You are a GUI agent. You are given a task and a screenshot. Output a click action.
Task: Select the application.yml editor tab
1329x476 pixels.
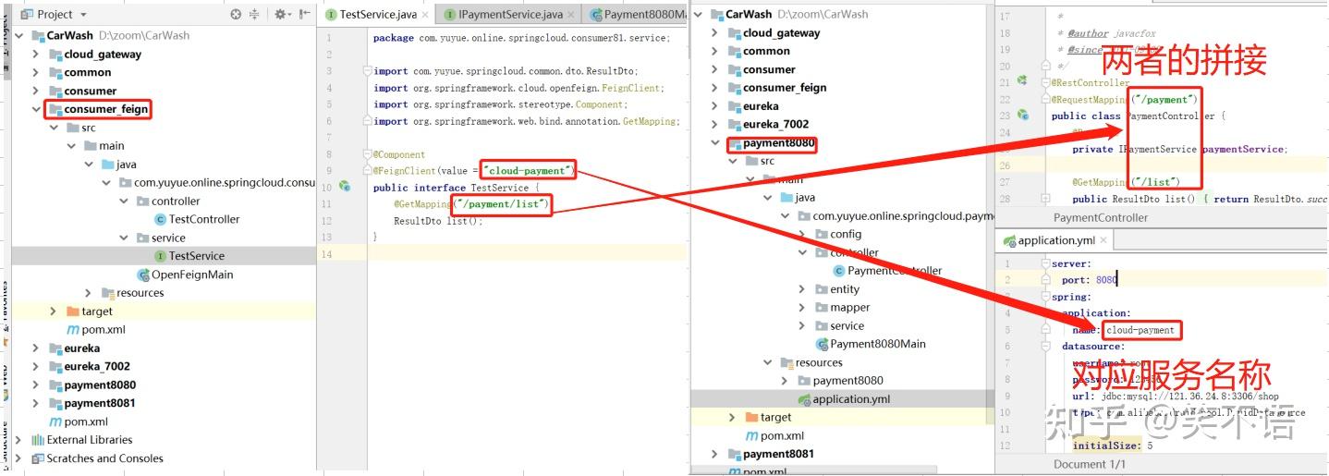tap(1055, 240)
